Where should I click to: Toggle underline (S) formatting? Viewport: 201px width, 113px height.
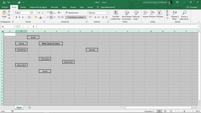point(23,17)
